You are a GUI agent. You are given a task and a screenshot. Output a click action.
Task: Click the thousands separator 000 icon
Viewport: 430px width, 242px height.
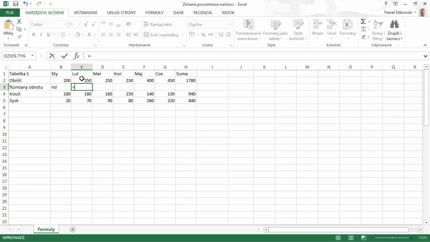(211, 35)
